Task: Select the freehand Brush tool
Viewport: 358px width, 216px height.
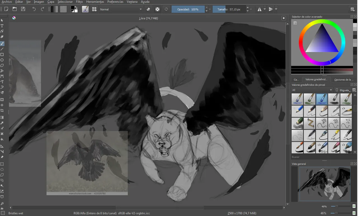Action: [2, 43]
